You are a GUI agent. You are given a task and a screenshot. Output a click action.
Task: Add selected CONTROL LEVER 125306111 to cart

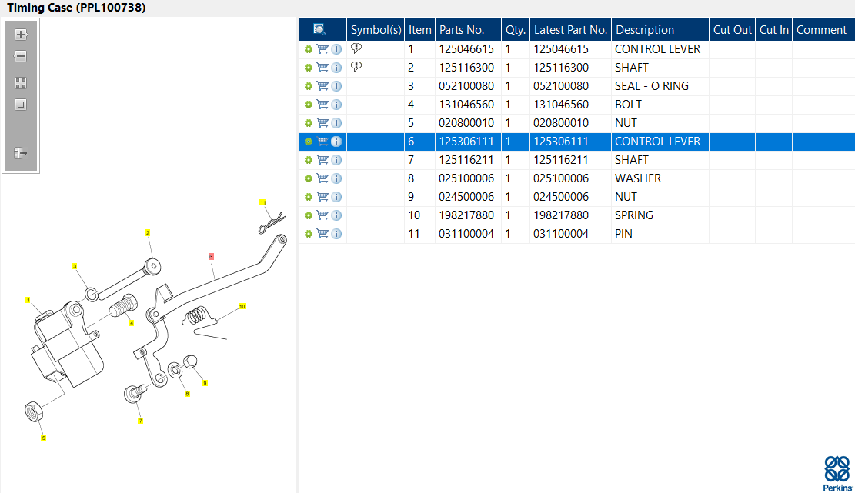click(322, 142)
